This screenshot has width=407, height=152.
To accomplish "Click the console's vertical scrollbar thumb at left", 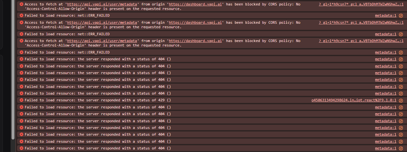I will (13, 70).
